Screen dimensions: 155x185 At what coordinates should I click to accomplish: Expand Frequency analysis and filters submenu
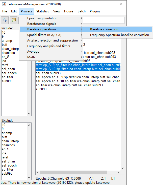51,46
